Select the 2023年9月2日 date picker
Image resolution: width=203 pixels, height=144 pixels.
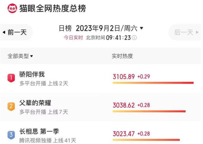(106, 28)
